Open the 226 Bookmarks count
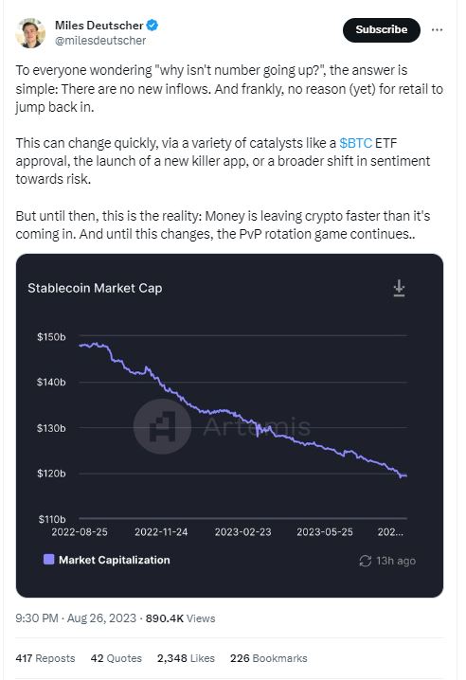 [x=269, y=658]
